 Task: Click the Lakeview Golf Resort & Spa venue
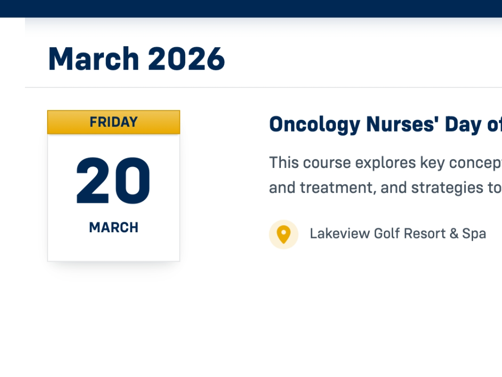(x=398, y=234)
